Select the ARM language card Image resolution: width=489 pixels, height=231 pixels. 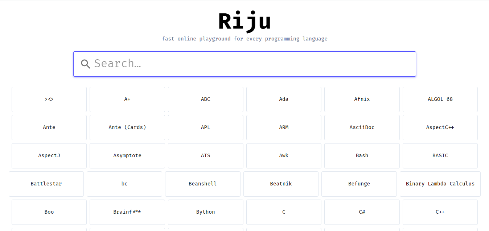click(x=284, y=128)
